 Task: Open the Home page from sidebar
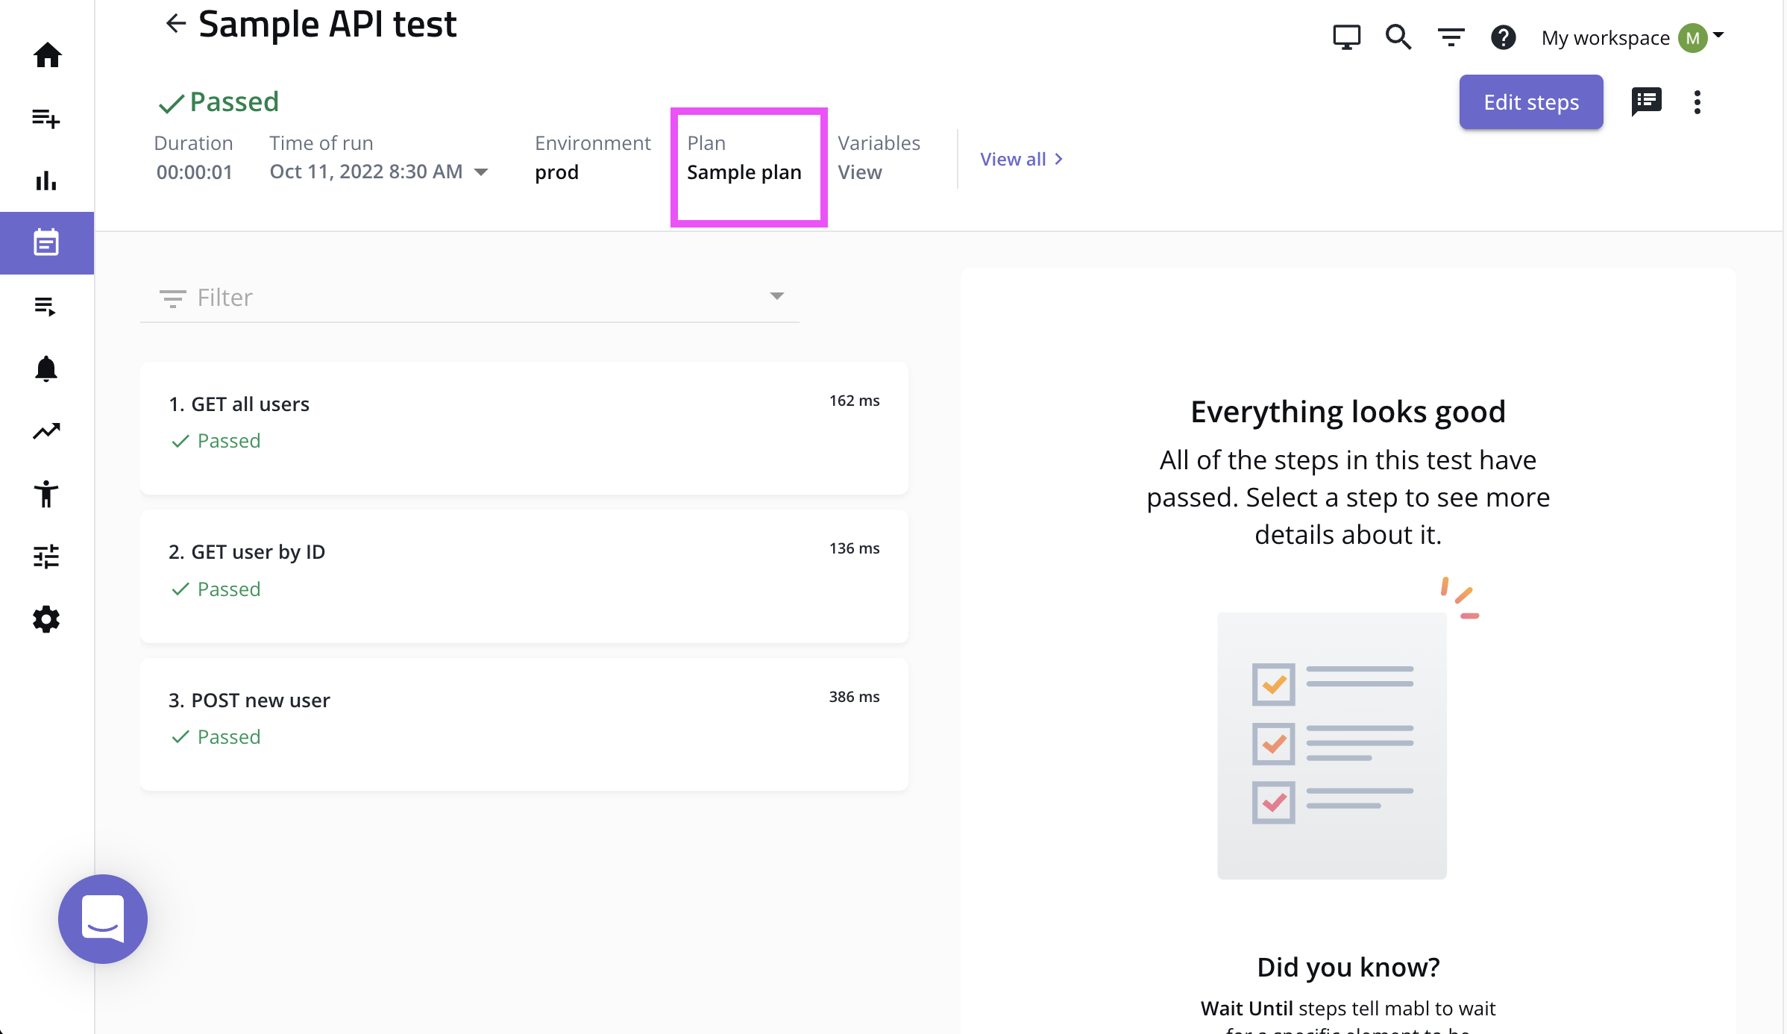click(x=47, y=54)
